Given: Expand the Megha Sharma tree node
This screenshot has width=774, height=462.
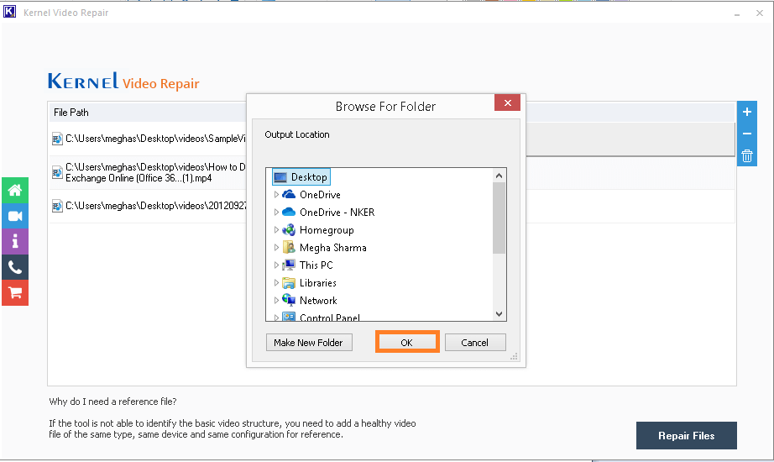Looking at the screenshot, I should [276, 248].
